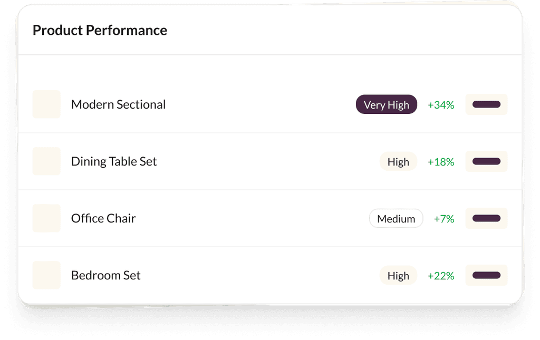The image size is (540, 340).
Task: Click the Dining Table Set thumbnail
Action: 46,161
